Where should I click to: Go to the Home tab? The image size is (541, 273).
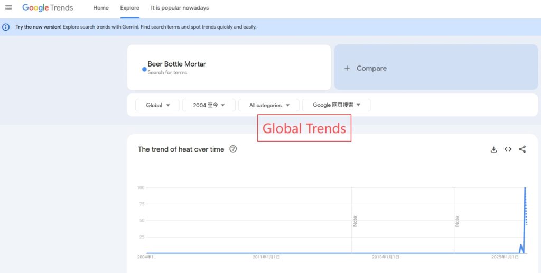[101, 8]
